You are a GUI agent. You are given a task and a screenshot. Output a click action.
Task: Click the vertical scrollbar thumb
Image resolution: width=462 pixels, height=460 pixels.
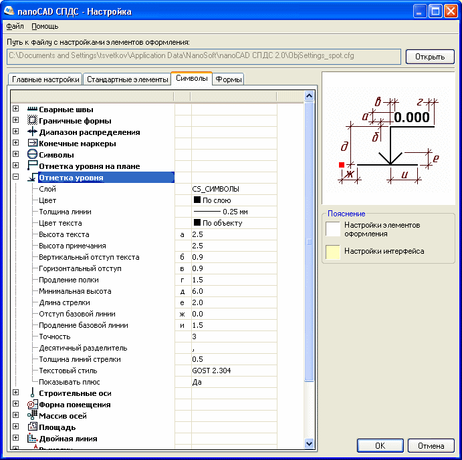309,241
